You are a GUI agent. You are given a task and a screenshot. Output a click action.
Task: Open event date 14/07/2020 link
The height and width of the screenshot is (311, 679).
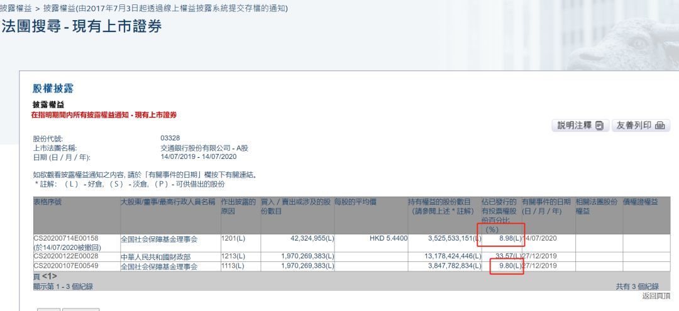click(539, 238)
